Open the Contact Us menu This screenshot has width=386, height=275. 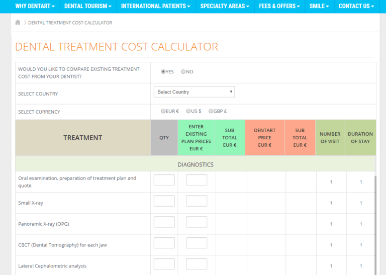[356, 6]
